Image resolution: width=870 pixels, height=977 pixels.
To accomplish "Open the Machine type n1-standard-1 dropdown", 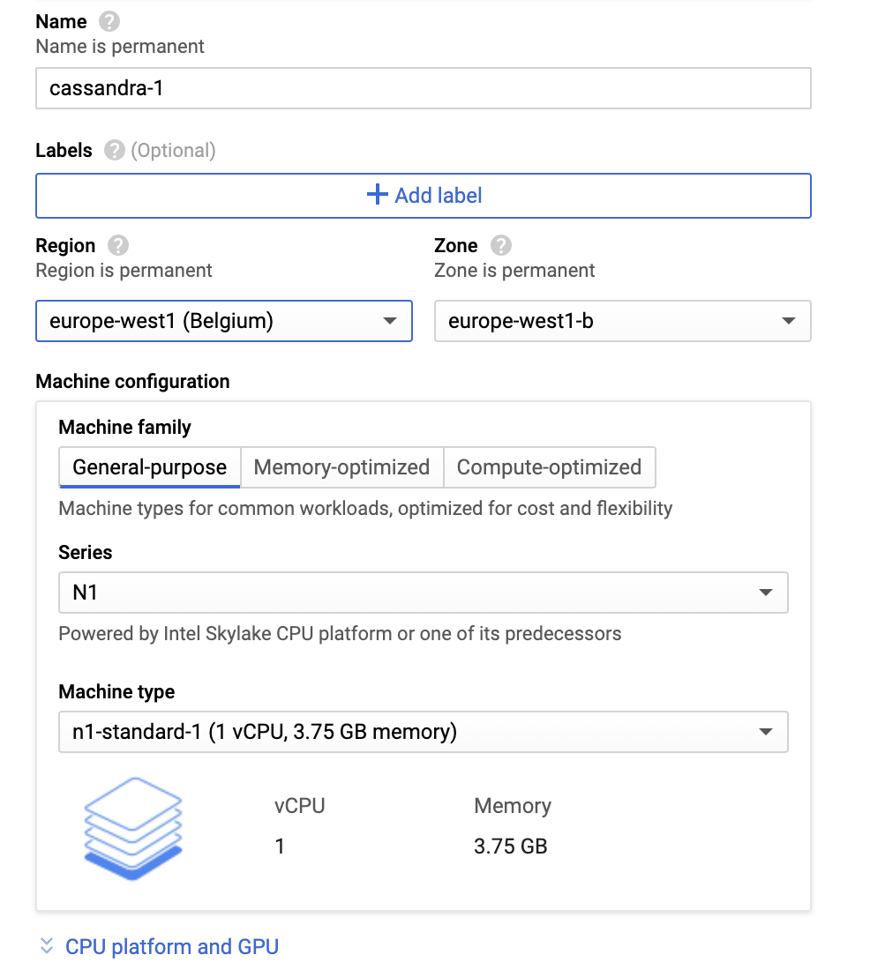I will [x=423, y=731].
